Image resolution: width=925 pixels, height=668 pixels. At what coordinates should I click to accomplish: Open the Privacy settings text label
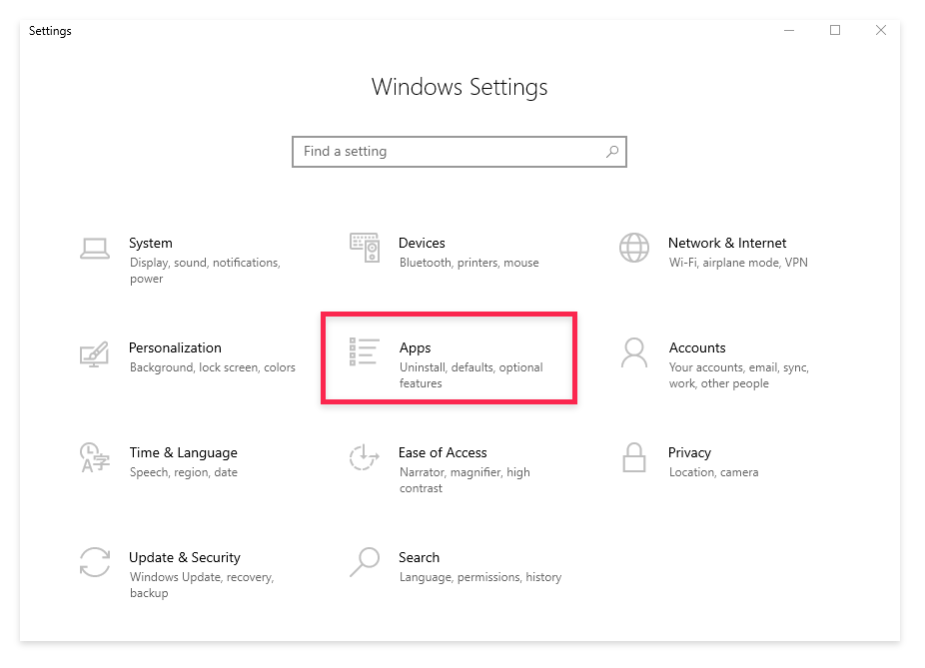pos(689,452)
